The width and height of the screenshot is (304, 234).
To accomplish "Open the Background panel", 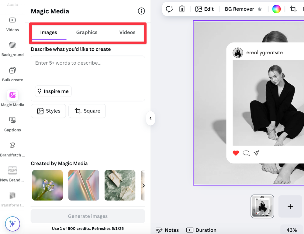I will click(x=12, y=45).
